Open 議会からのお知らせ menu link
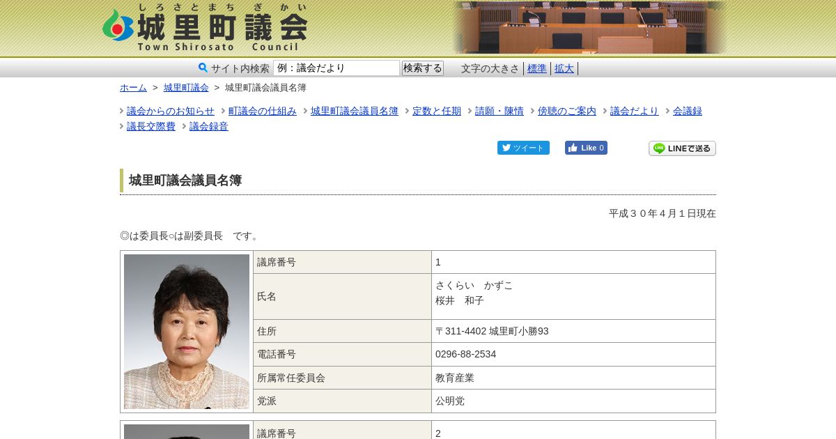 point(171,111)
